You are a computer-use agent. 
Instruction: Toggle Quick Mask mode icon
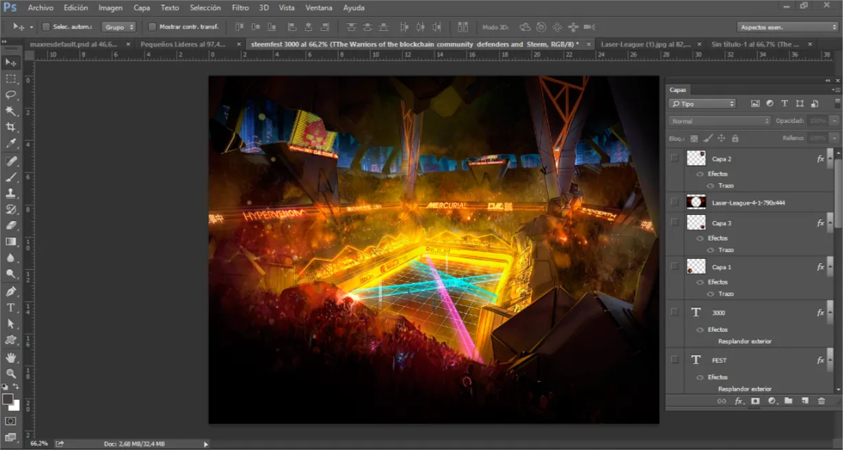point(11,420)
